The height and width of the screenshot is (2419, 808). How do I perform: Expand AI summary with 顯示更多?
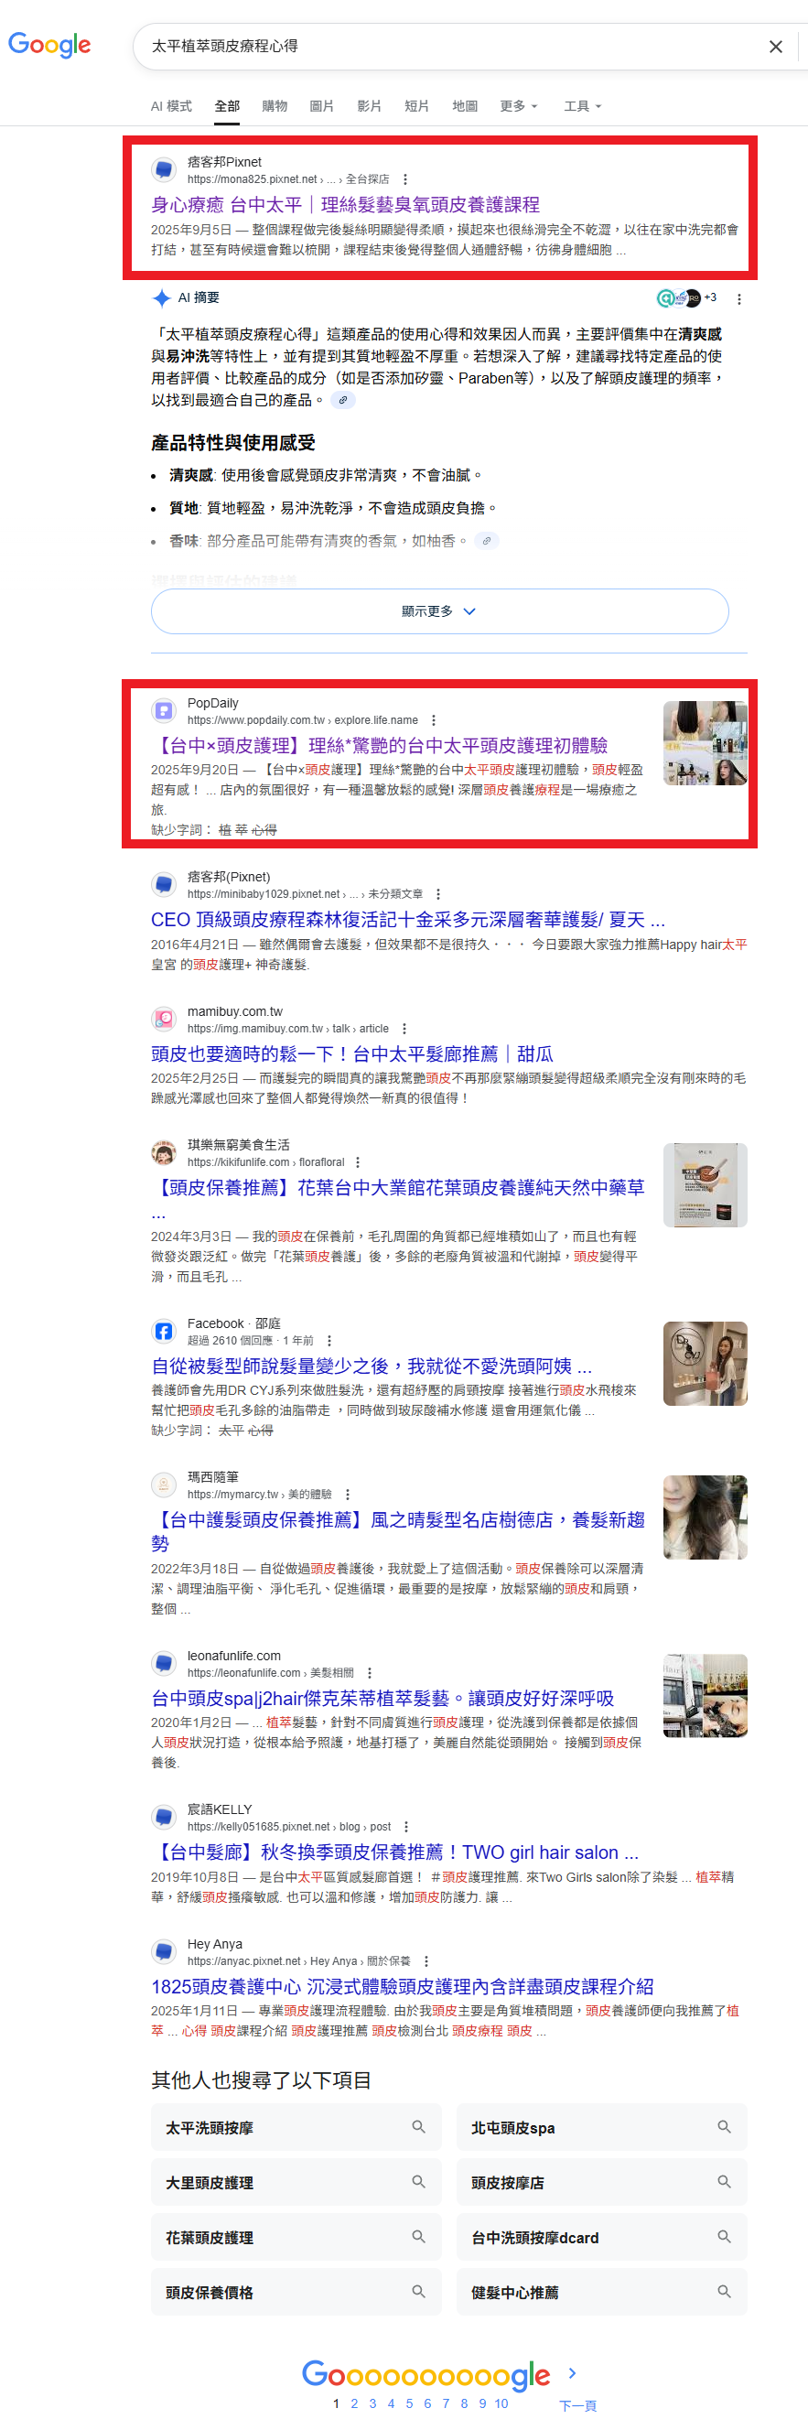pyautogui.click(x=439, y=611)
